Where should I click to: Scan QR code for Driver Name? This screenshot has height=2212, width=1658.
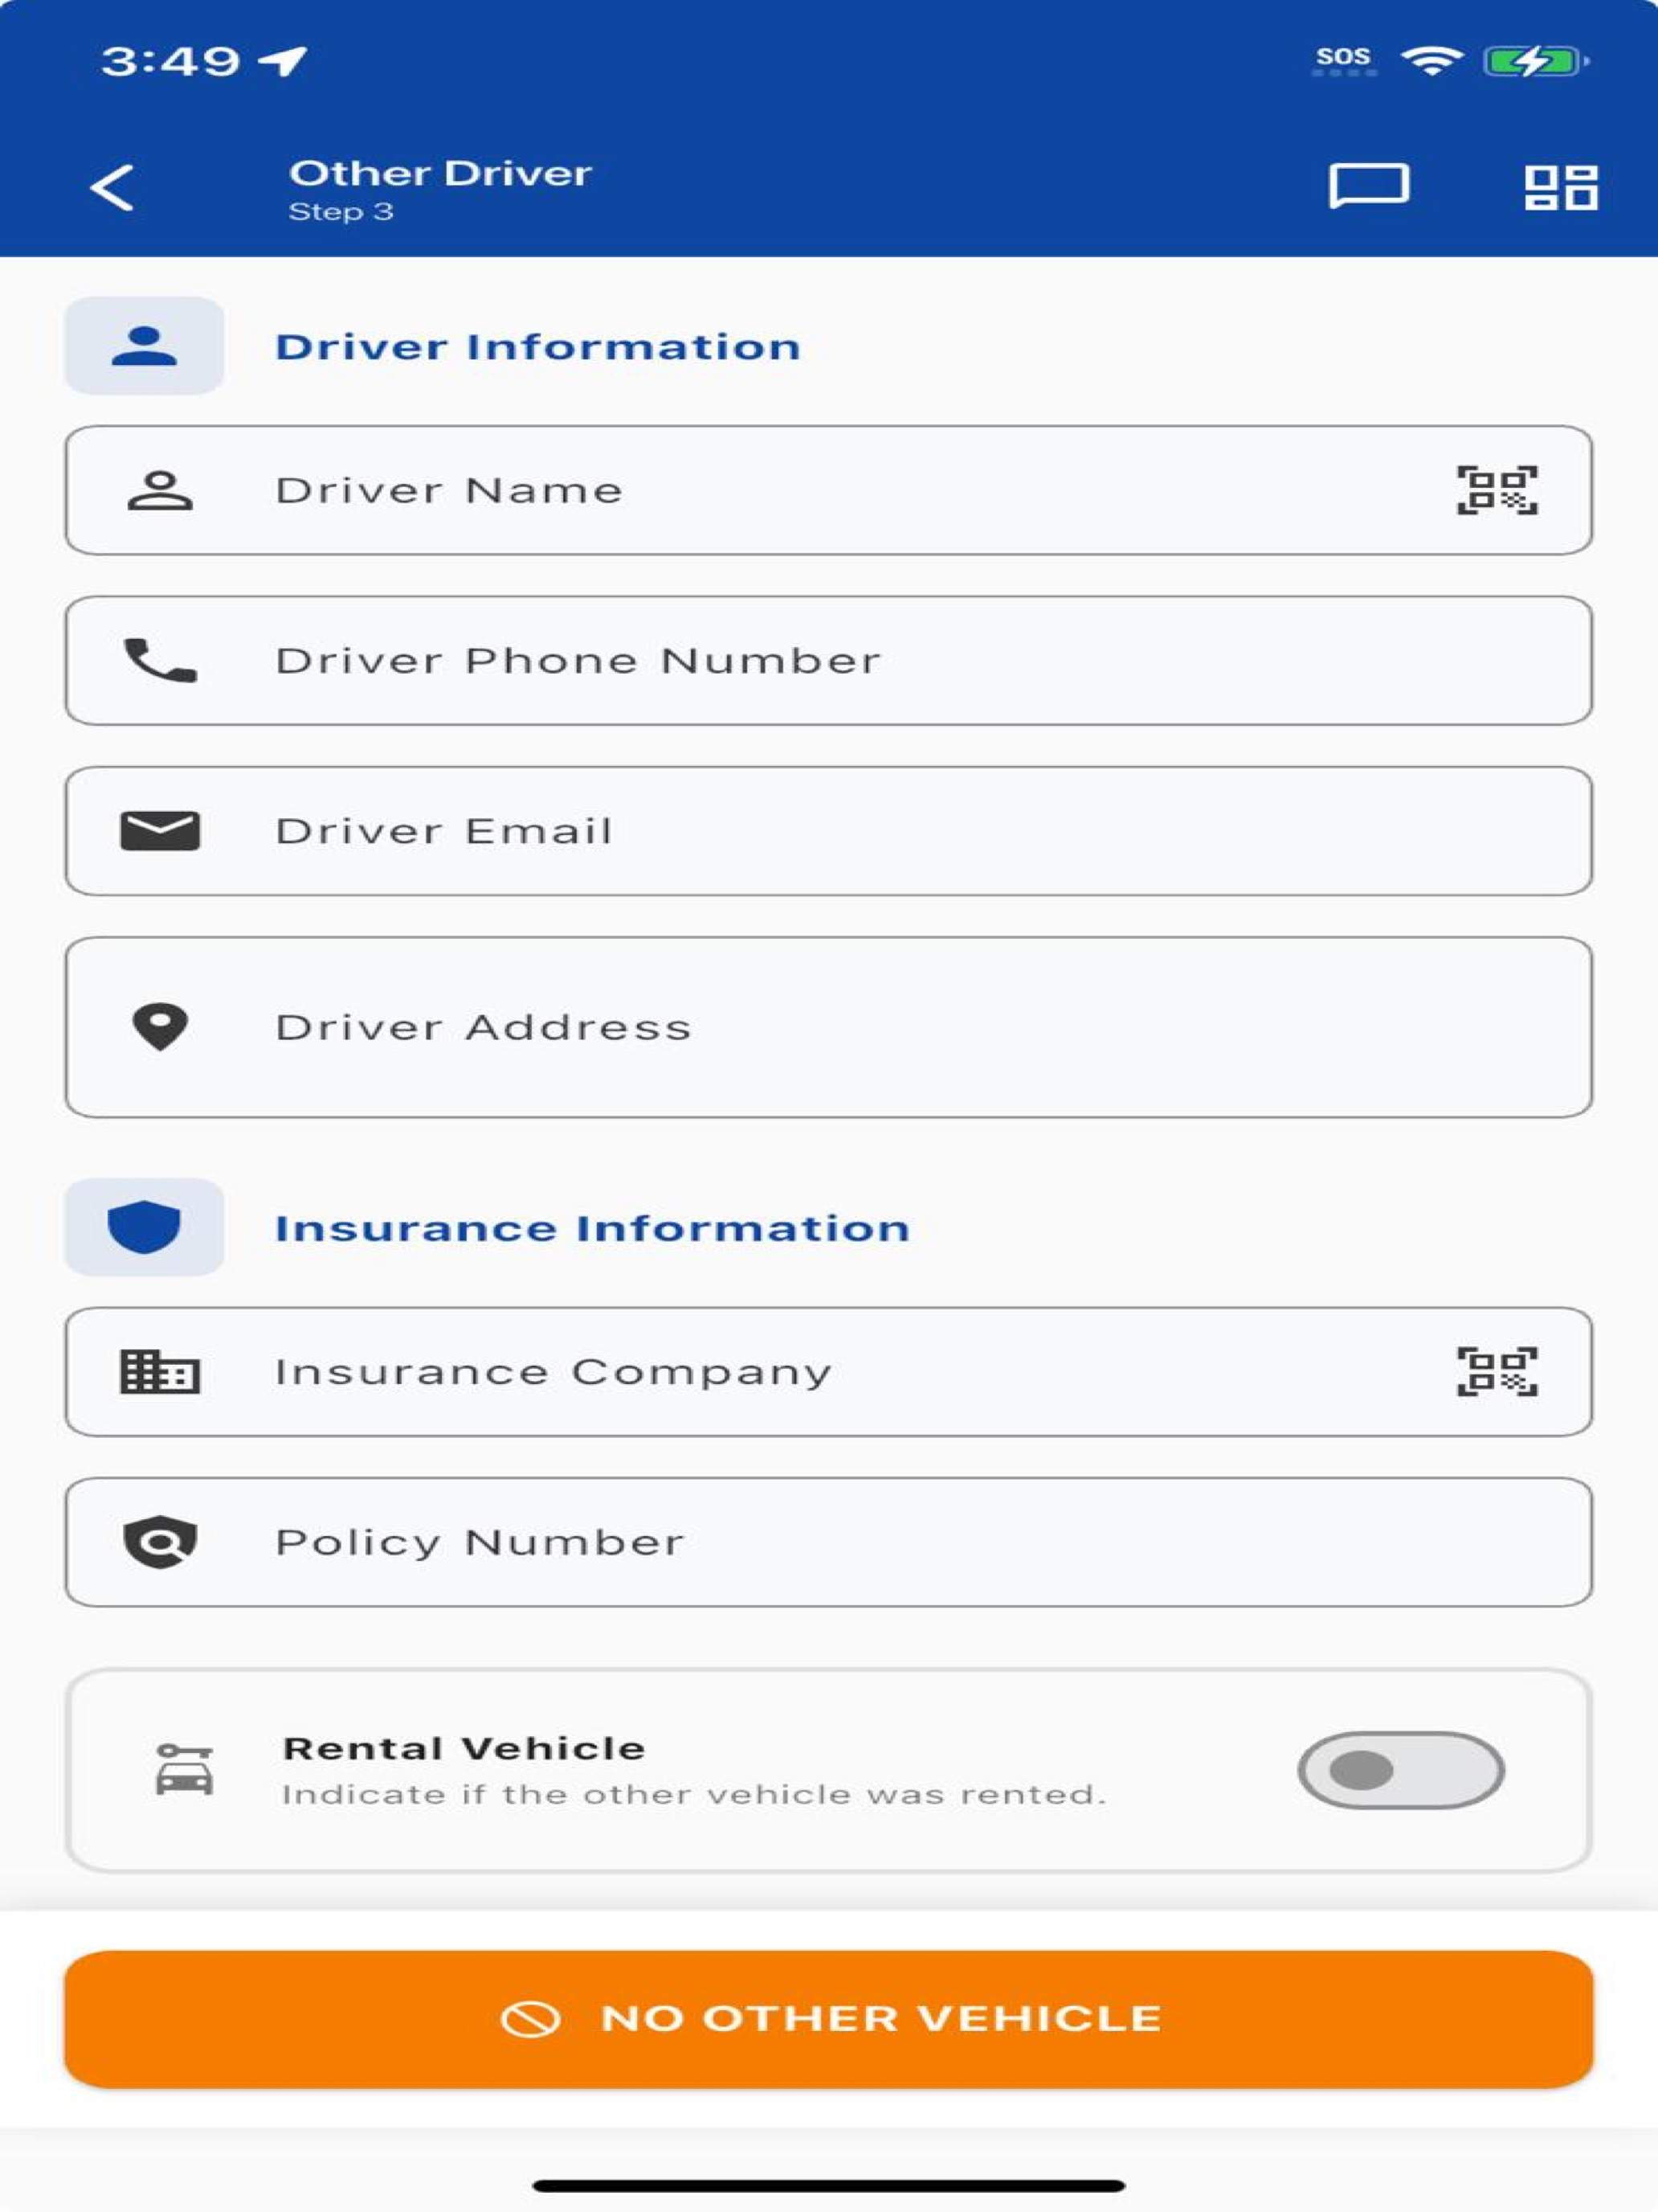[1496, 490]
